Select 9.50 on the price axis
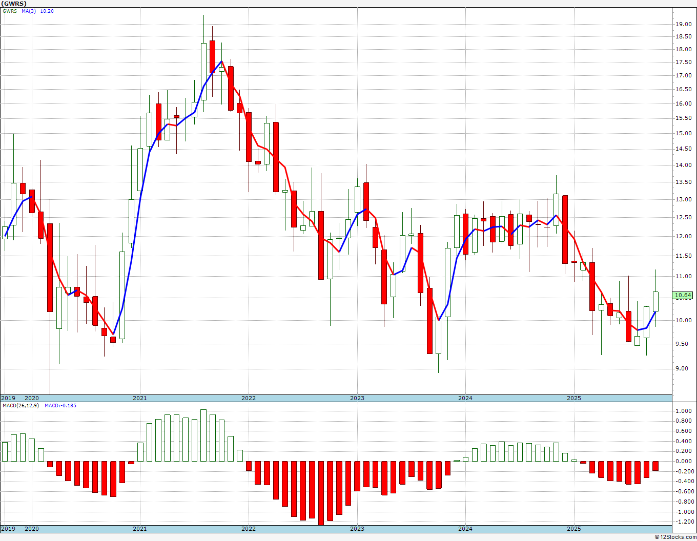 click(681, 344)
